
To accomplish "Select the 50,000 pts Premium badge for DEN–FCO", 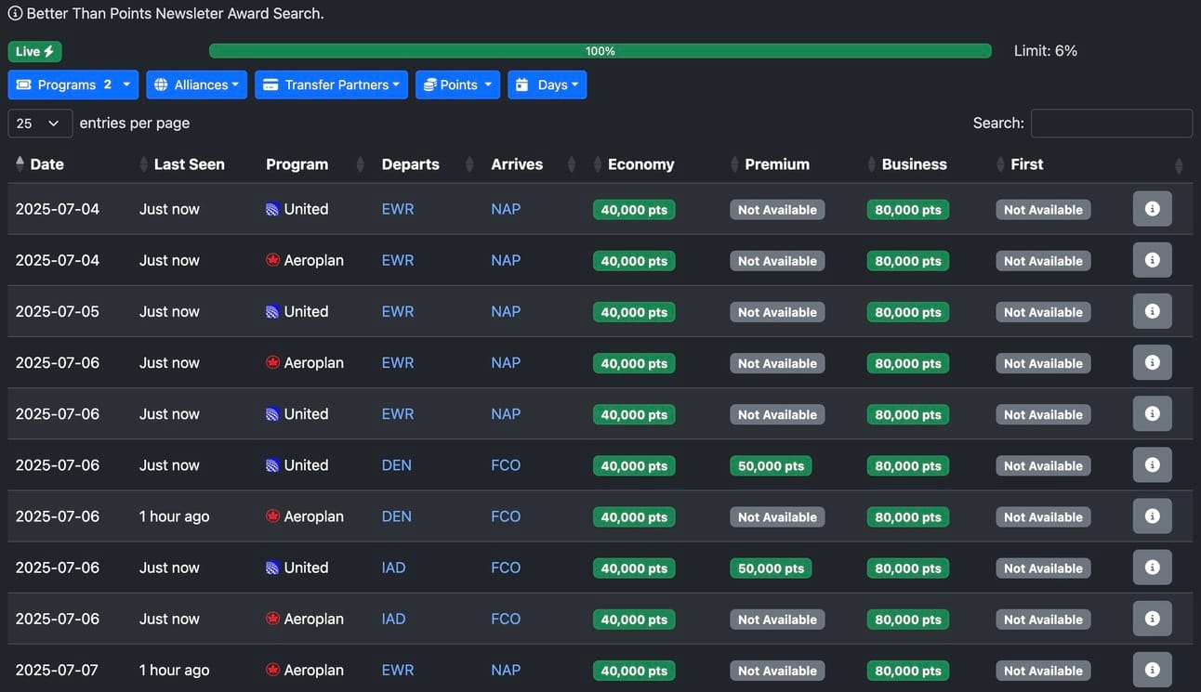I will point(772,465).
